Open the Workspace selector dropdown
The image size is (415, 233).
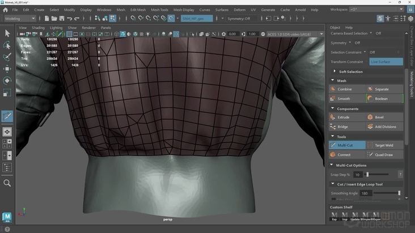coord(377,9)
